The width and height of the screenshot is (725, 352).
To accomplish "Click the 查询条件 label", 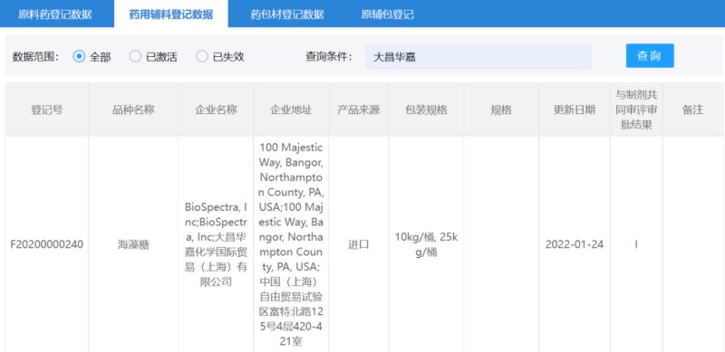I will (x=328, y=57).
